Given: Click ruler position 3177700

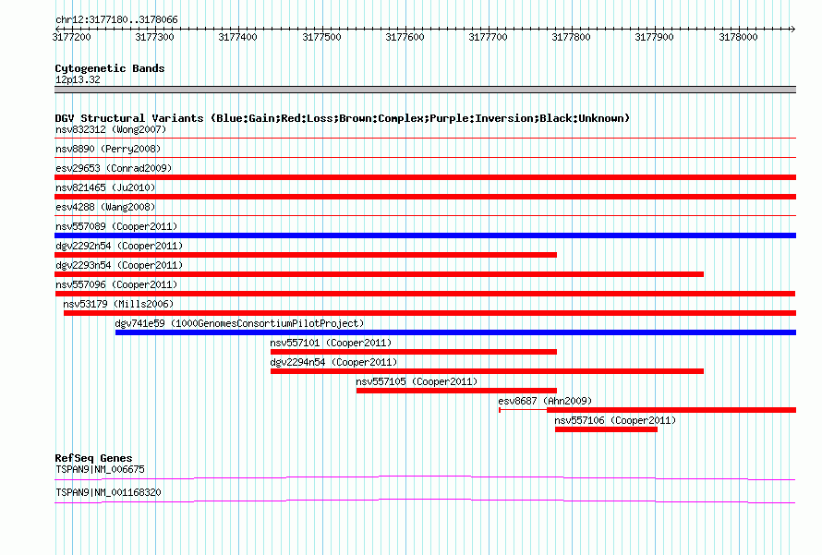Looking at the screenshot, I should point(488,37).
